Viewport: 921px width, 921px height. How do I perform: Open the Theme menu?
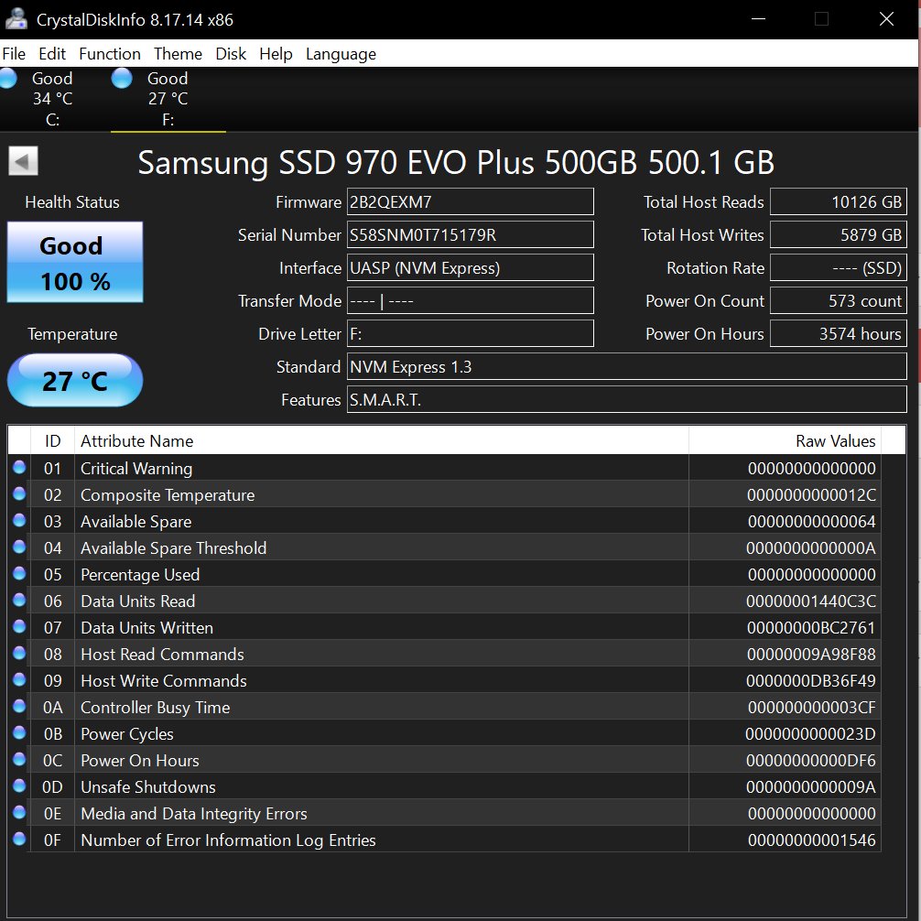point(178,54)
